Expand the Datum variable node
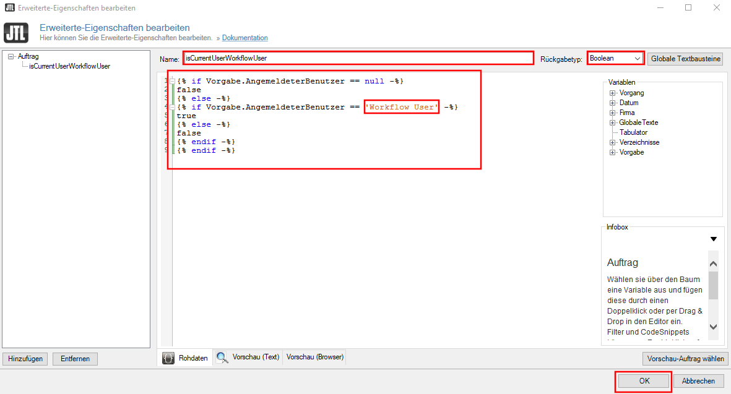 (613, 103)
